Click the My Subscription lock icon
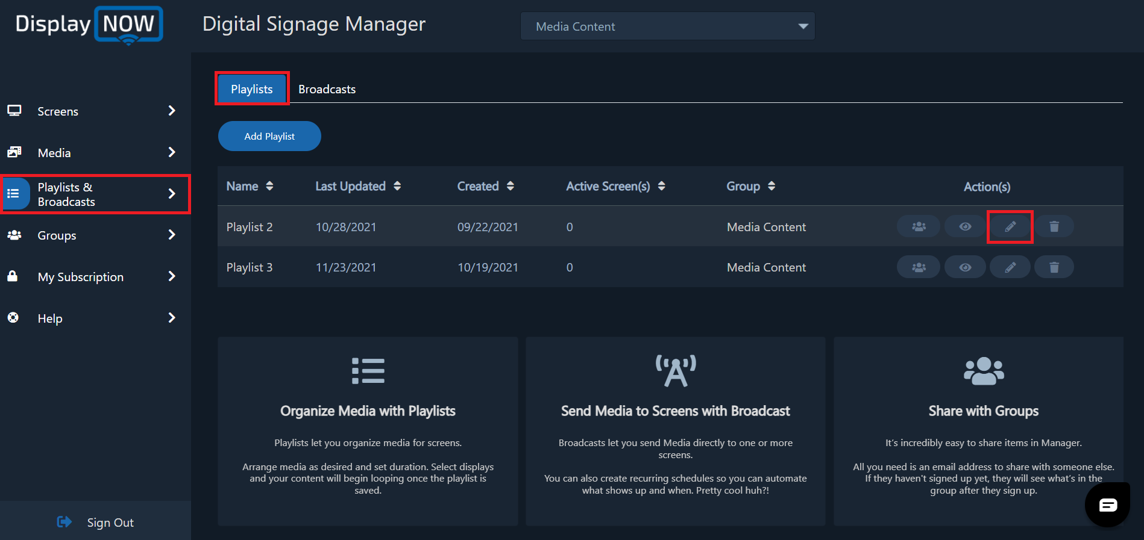This screenshot has width=1144, height=540. click(13, 276)
